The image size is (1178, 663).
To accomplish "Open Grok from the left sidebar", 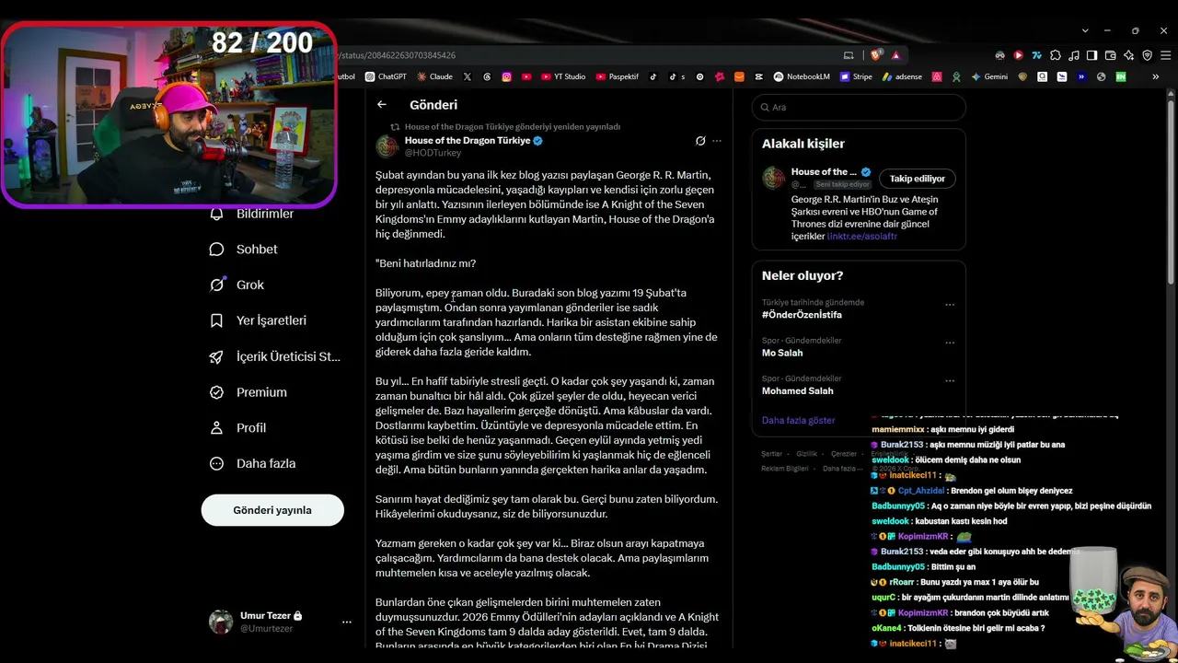I will [237, 285].
